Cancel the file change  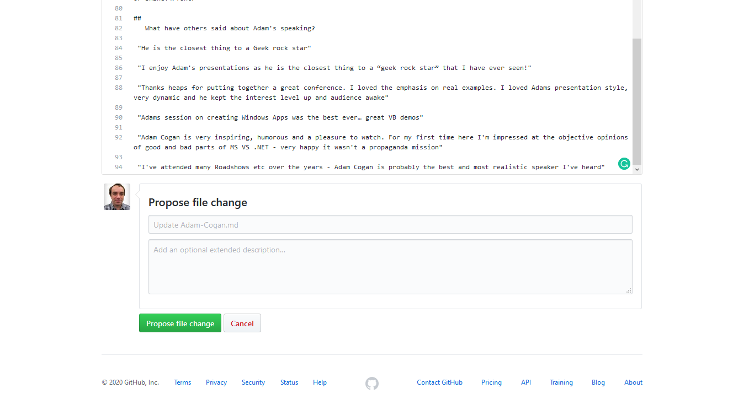tap(242, 323)
